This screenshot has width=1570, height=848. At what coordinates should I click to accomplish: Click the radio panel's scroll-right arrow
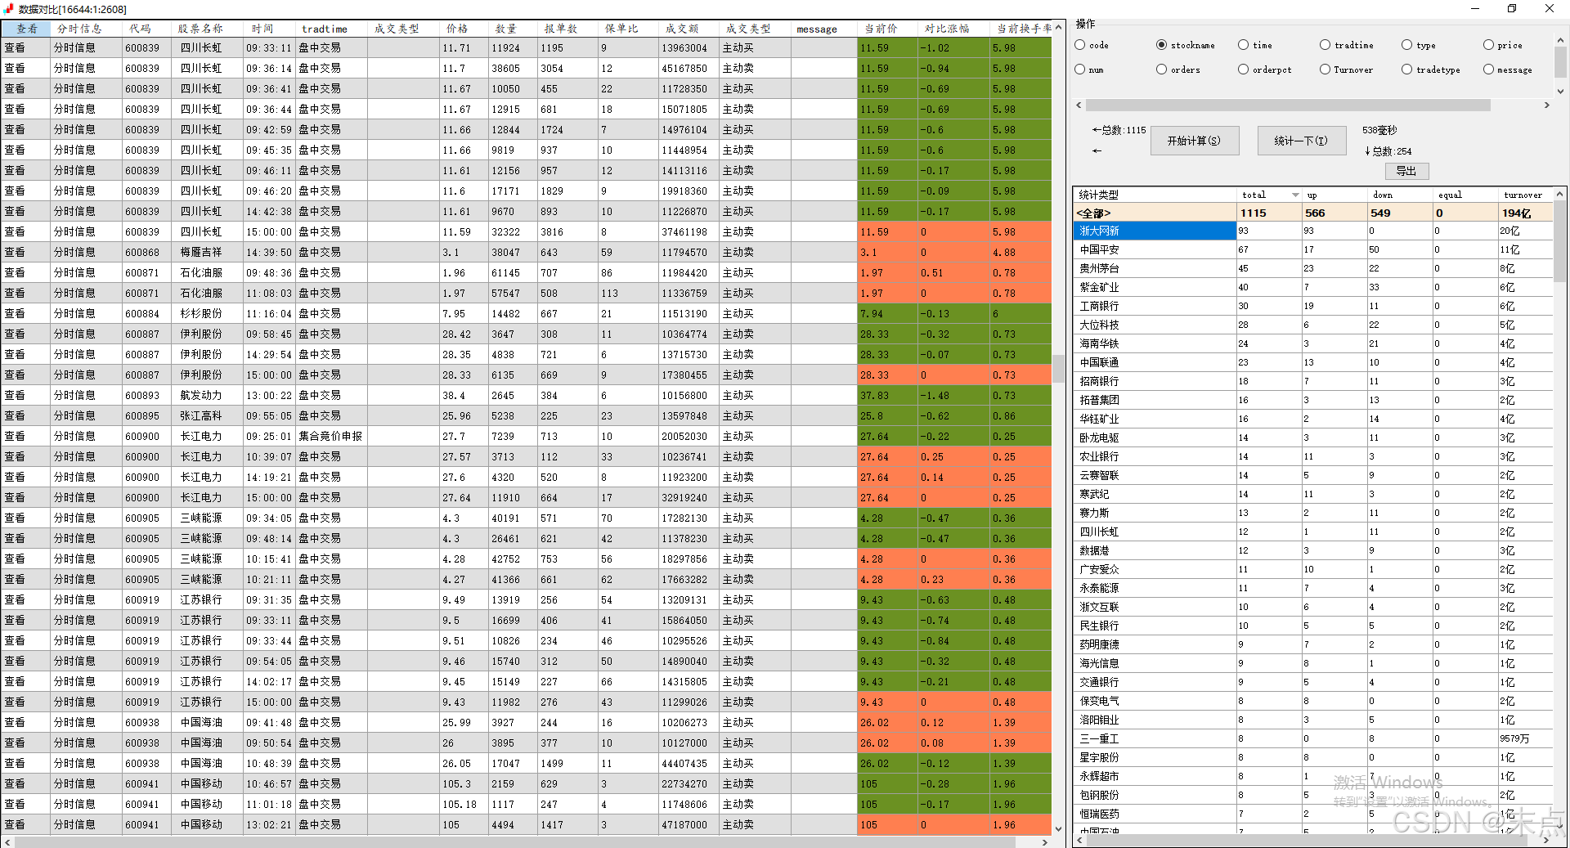[x=1546, y=105]
